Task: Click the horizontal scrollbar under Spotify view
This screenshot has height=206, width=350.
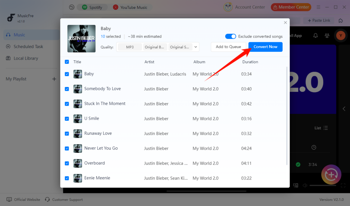Action: coord(206,191)
